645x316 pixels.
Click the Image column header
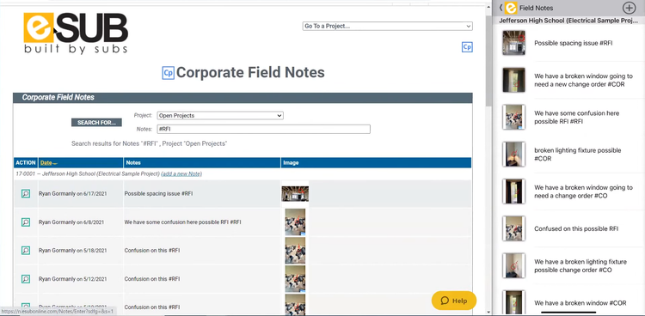tap(291, 163)
